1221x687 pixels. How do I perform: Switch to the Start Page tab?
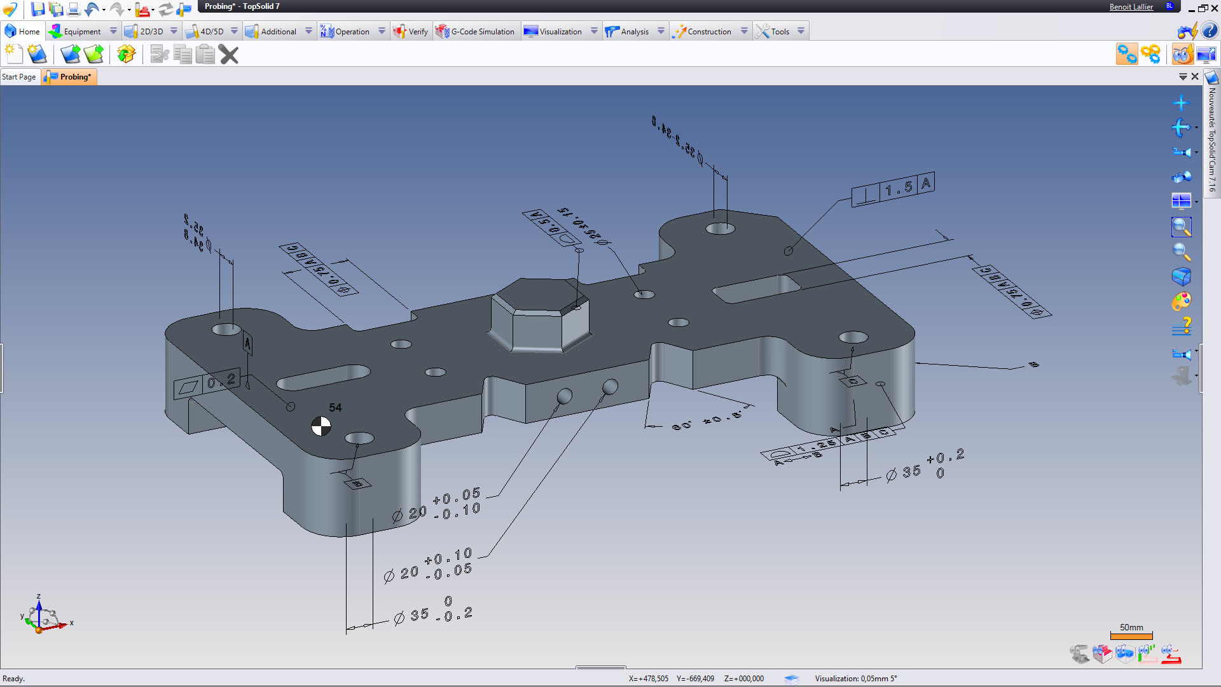coord(19,76)
